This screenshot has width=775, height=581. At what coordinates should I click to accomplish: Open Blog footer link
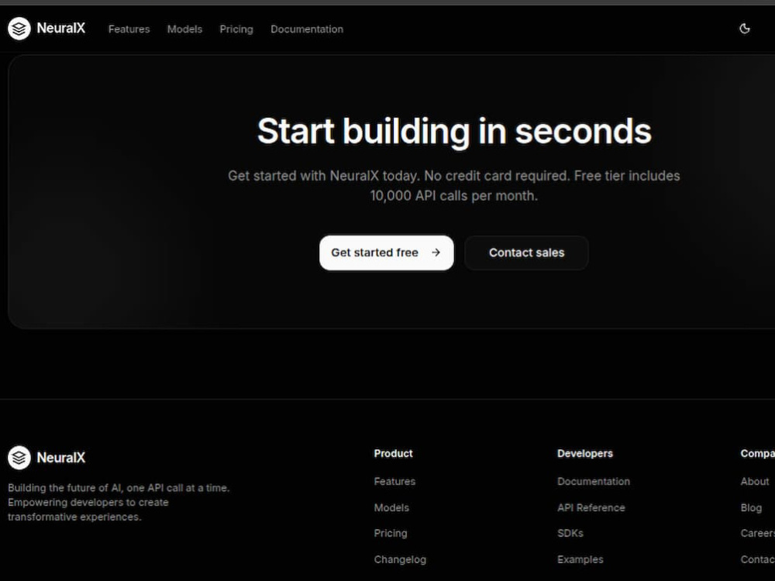pos(751,507)
